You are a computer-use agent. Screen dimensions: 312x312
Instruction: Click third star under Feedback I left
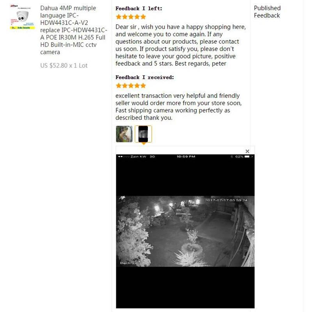131,17
